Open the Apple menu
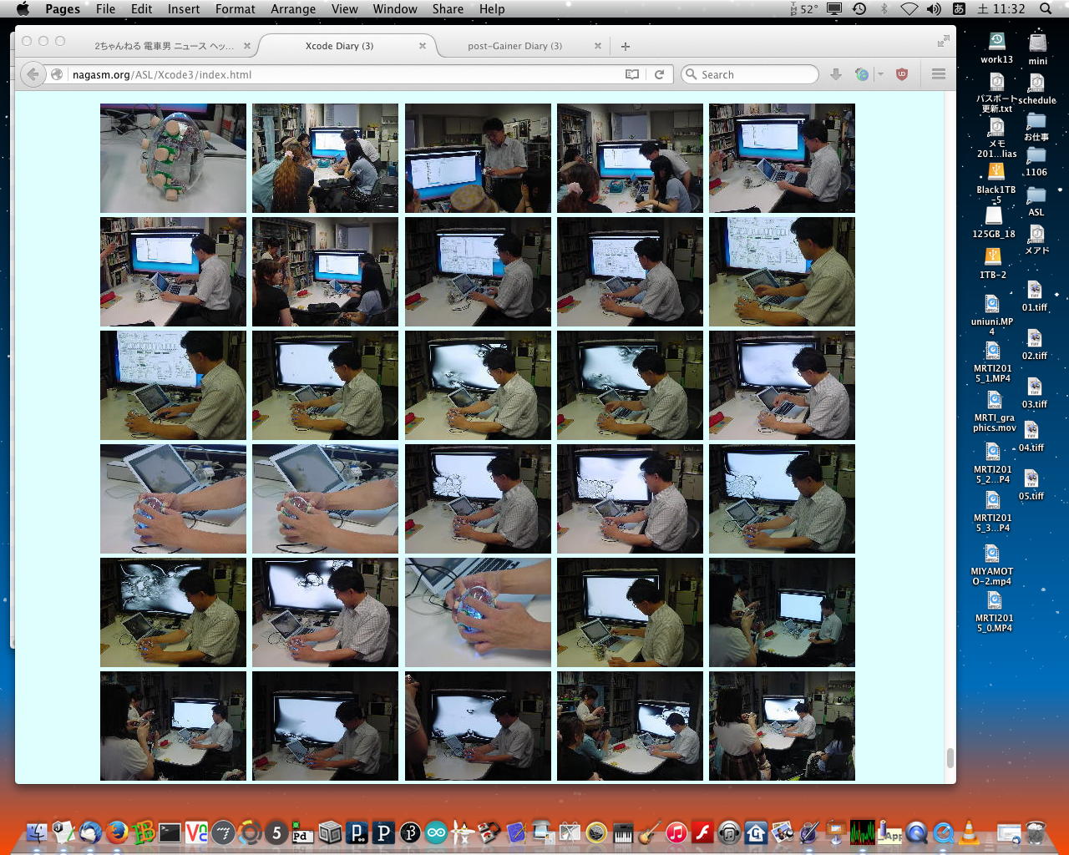The image size is (1069, 855). click(23, 9)
